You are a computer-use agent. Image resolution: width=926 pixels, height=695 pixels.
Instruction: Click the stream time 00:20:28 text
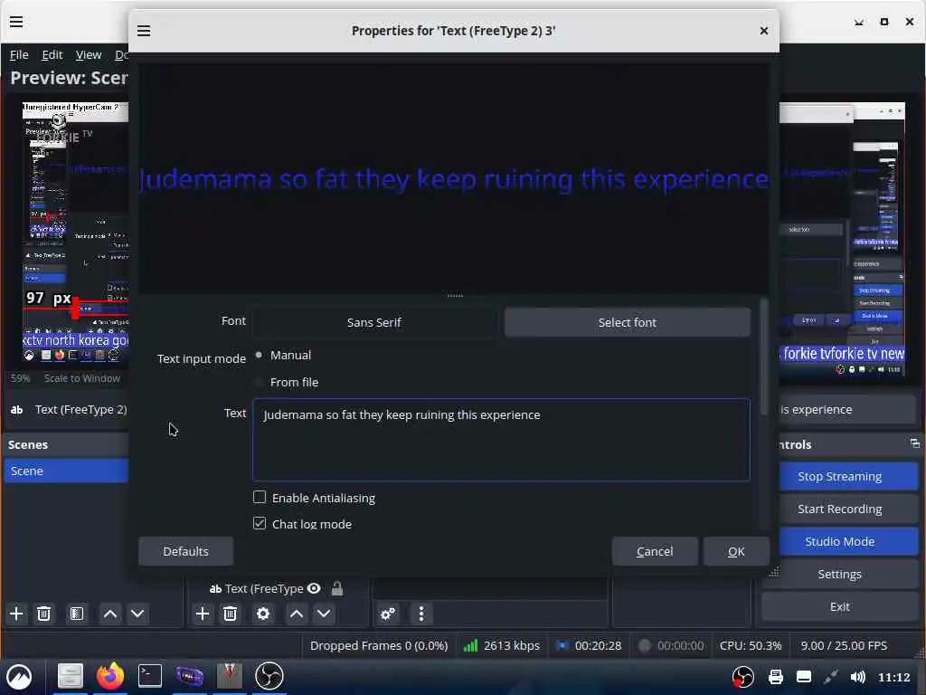pos(598,645)
